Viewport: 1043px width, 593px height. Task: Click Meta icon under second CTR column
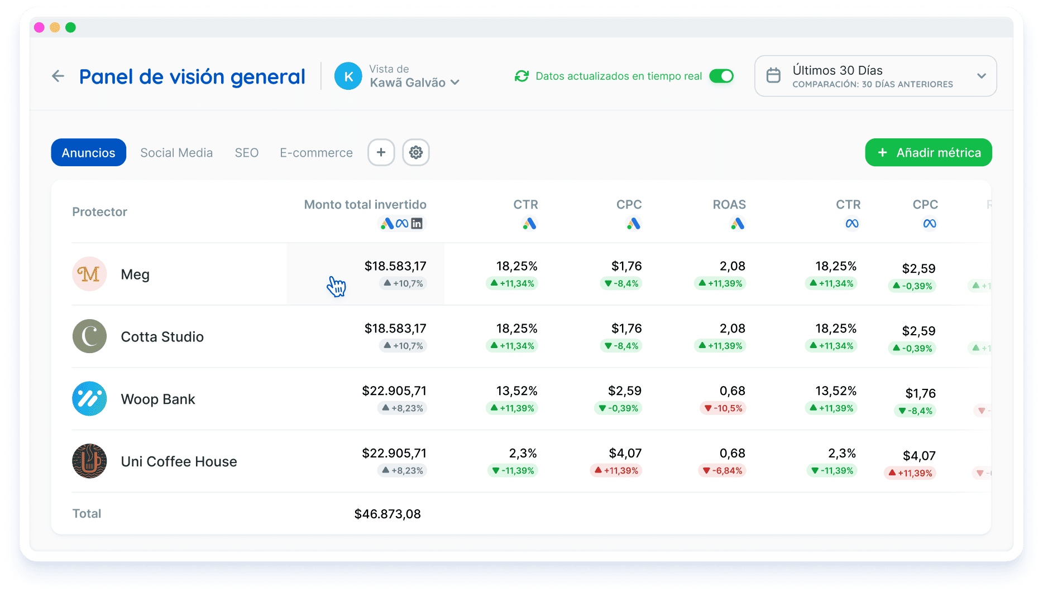pos(852,224)
